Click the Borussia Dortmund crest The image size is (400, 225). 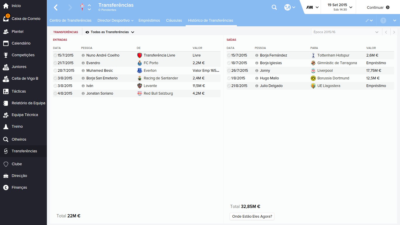point(313,78)
